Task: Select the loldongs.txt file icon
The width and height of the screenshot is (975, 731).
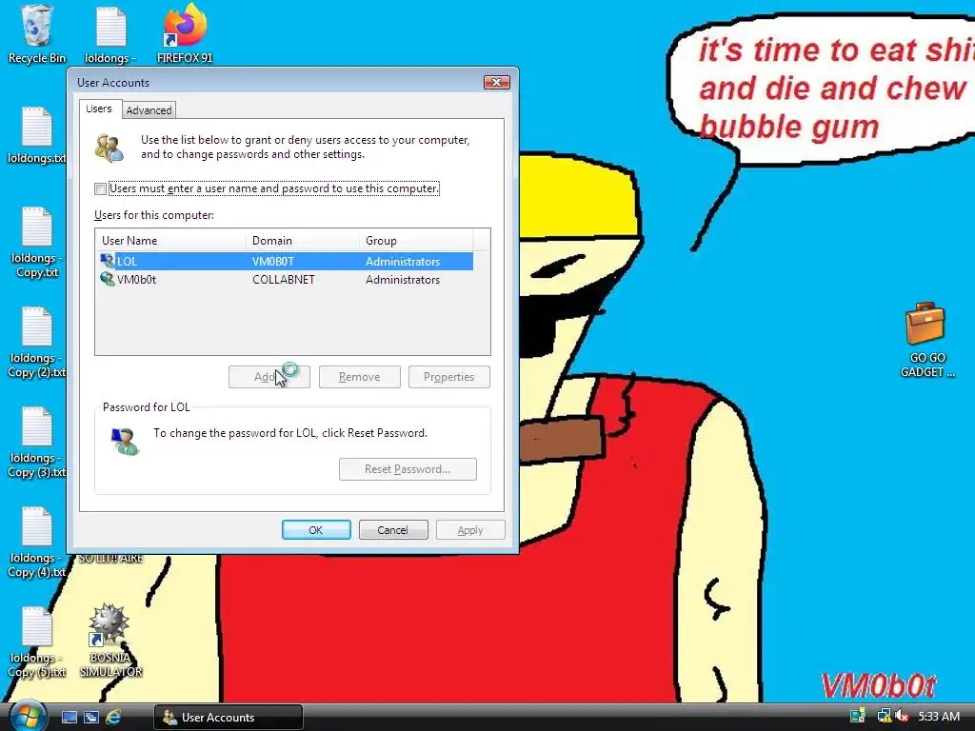Action: tap(37, 135)
